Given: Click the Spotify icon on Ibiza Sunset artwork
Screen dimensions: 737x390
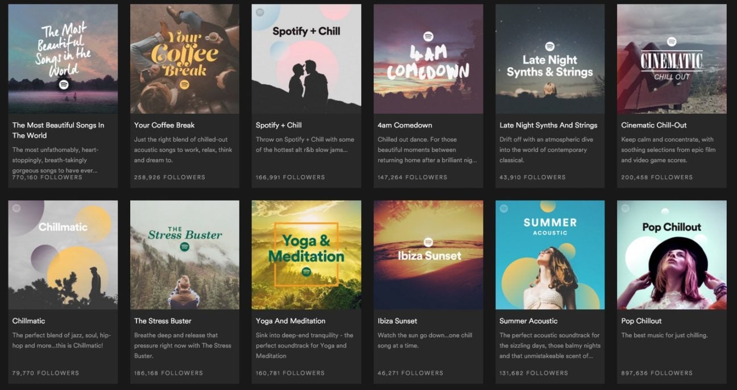Looking at the screenshot, I should (x=429, y=242).
